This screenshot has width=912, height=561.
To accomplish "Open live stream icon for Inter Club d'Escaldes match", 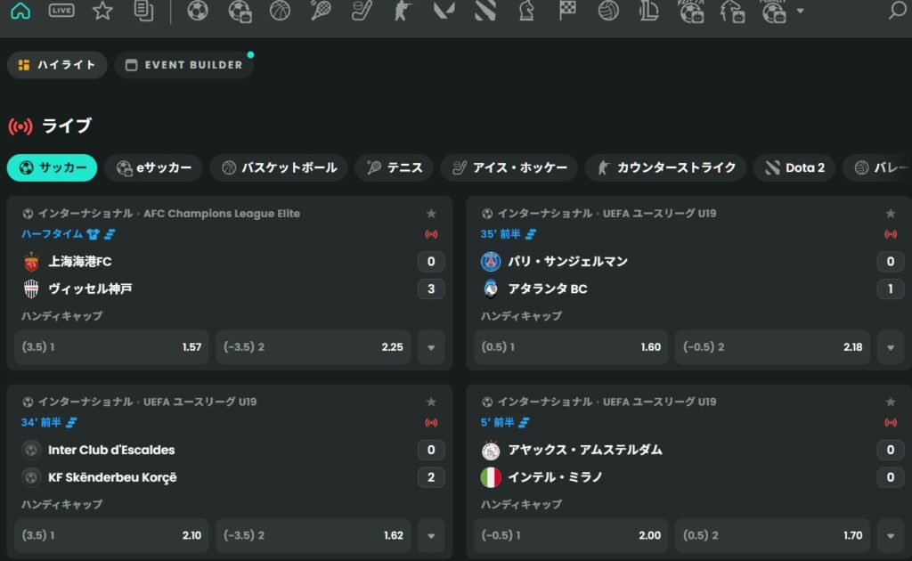I will point(431,423).
